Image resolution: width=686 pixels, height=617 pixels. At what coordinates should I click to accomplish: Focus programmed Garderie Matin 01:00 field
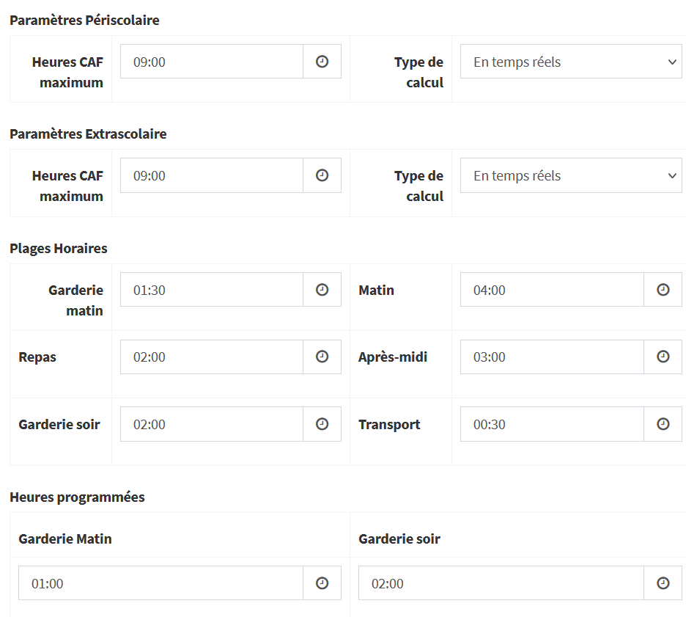click(x=161, y=583)
